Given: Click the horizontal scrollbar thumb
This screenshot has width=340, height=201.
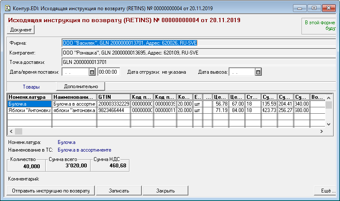Looking at the screenshot, I should [x=18, y=131].
